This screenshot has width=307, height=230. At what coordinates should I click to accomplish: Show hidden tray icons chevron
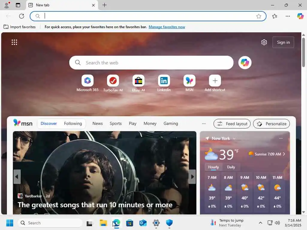point(261,223)
